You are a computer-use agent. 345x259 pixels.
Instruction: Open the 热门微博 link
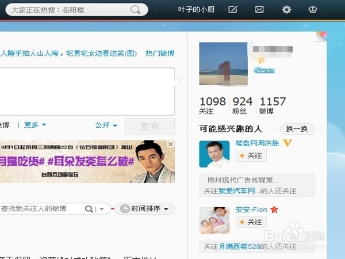point(160,54)
